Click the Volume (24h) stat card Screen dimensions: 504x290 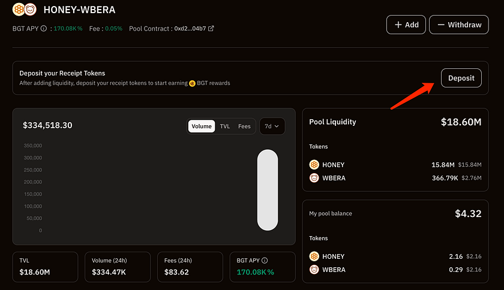click(118, 267)
